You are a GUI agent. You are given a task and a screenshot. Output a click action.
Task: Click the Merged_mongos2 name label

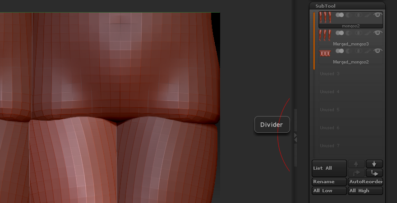pos(351,62)
